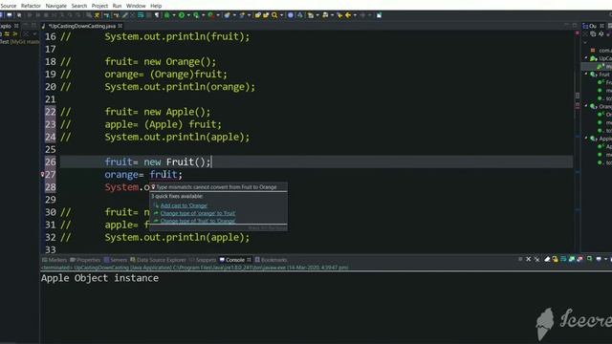Viewport: 612px width, 344px height.
Task: Toggle Mark Occurrences in toolbar
Action: (124, 15)
